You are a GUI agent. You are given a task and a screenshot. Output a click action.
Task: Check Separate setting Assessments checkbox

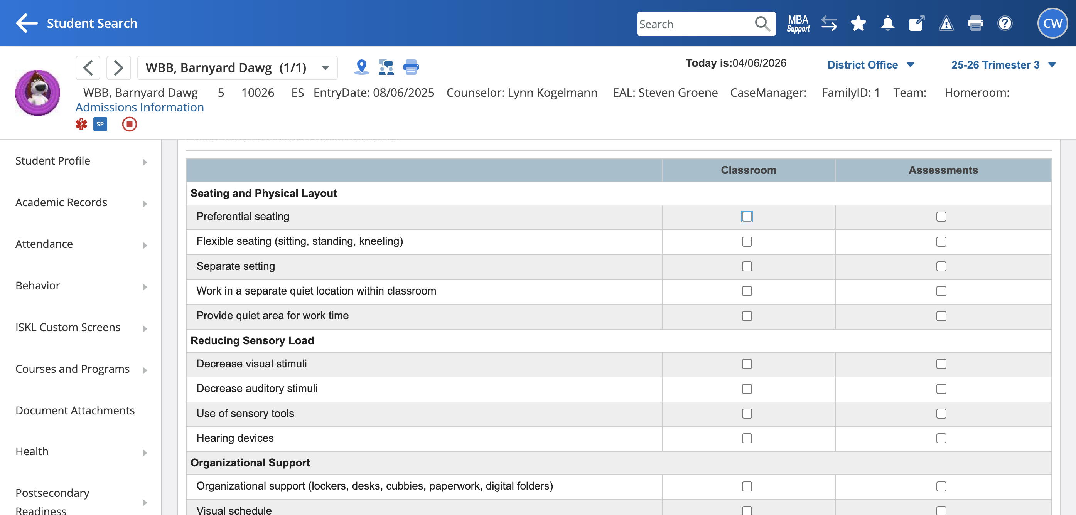[x=941, y=266]
